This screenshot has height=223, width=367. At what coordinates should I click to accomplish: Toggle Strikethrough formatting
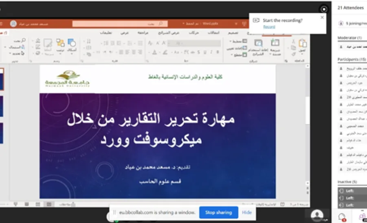tap(192, 52)
